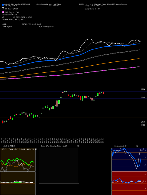Viewport: 147px width, 195px height.
Task: Click the 'Intra Day Trading Price & MR' panel title
Action: click(x=54, y=146)
